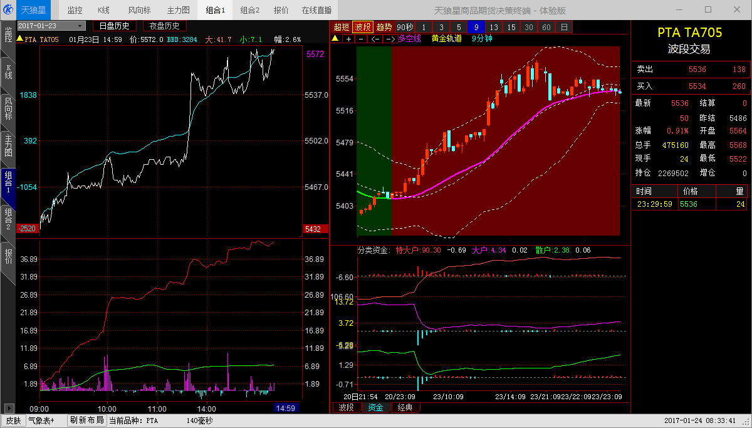The height and width of the screenshot is (428, 752).
Task: Switch to 波段 trading mode
Action: (x=362, y=27)
